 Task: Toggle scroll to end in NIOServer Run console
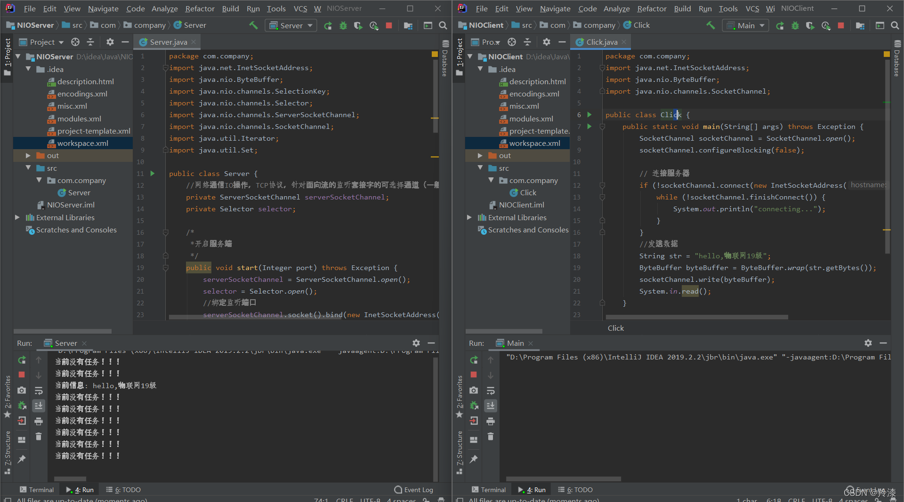[39, 406]
